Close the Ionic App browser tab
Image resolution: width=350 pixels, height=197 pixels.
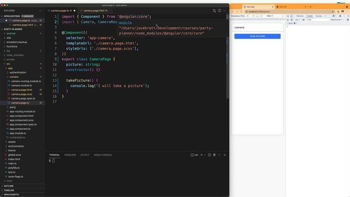tap(272, 7)
